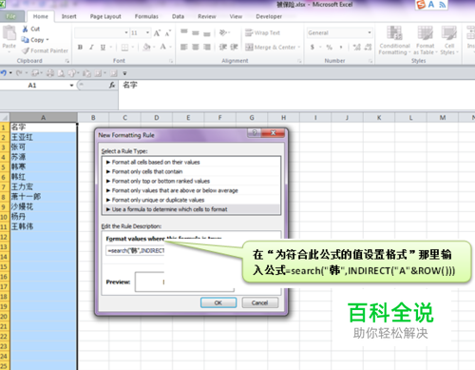Screen dimensions: 475x370
Task: Click the Middle Align icon
Action: (196, 32)
